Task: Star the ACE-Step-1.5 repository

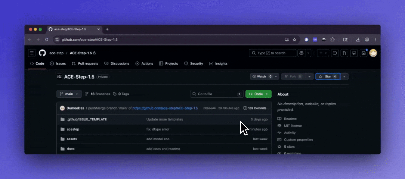Action: click(x=328, y=76)
